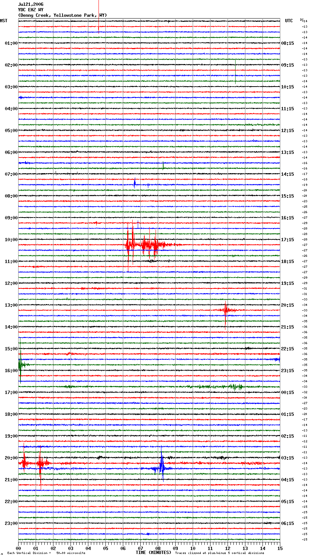
Task: Click the UTC label "04:15"
Action: pos(288,480)
